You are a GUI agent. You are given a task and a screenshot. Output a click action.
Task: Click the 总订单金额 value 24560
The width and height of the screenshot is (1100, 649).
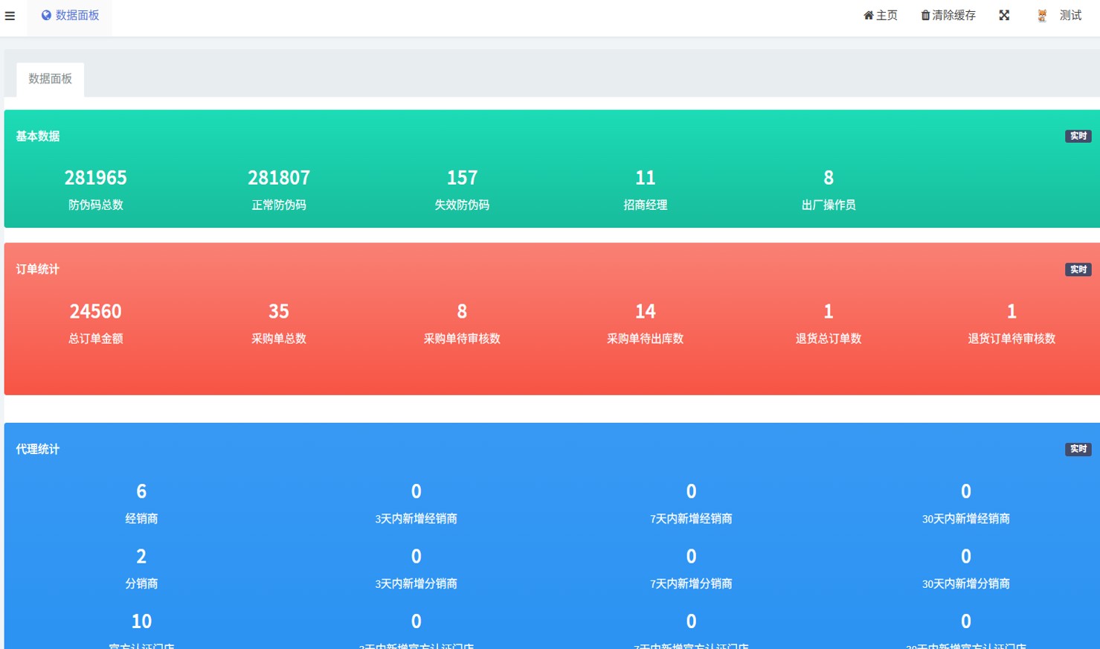[x=95, y=311]
